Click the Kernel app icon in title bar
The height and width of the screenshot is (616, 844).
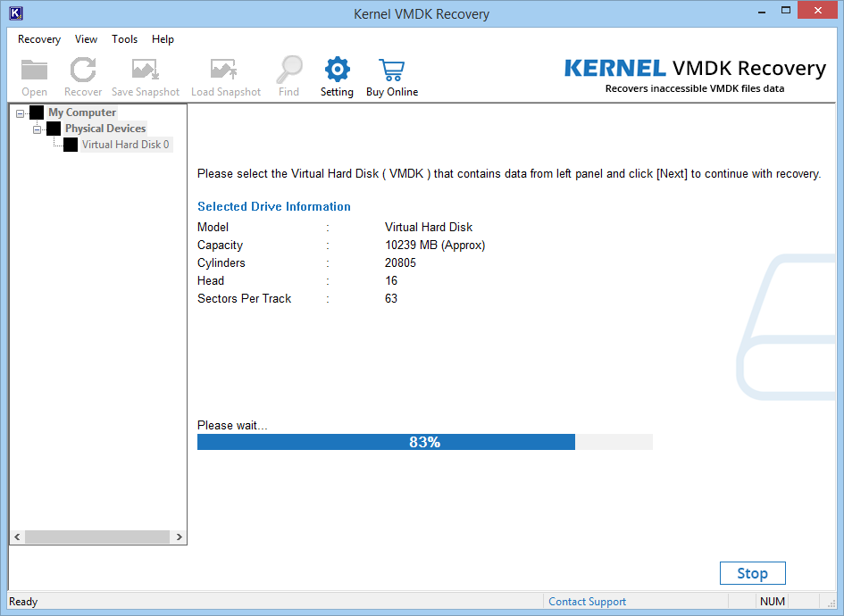(16, 12)
